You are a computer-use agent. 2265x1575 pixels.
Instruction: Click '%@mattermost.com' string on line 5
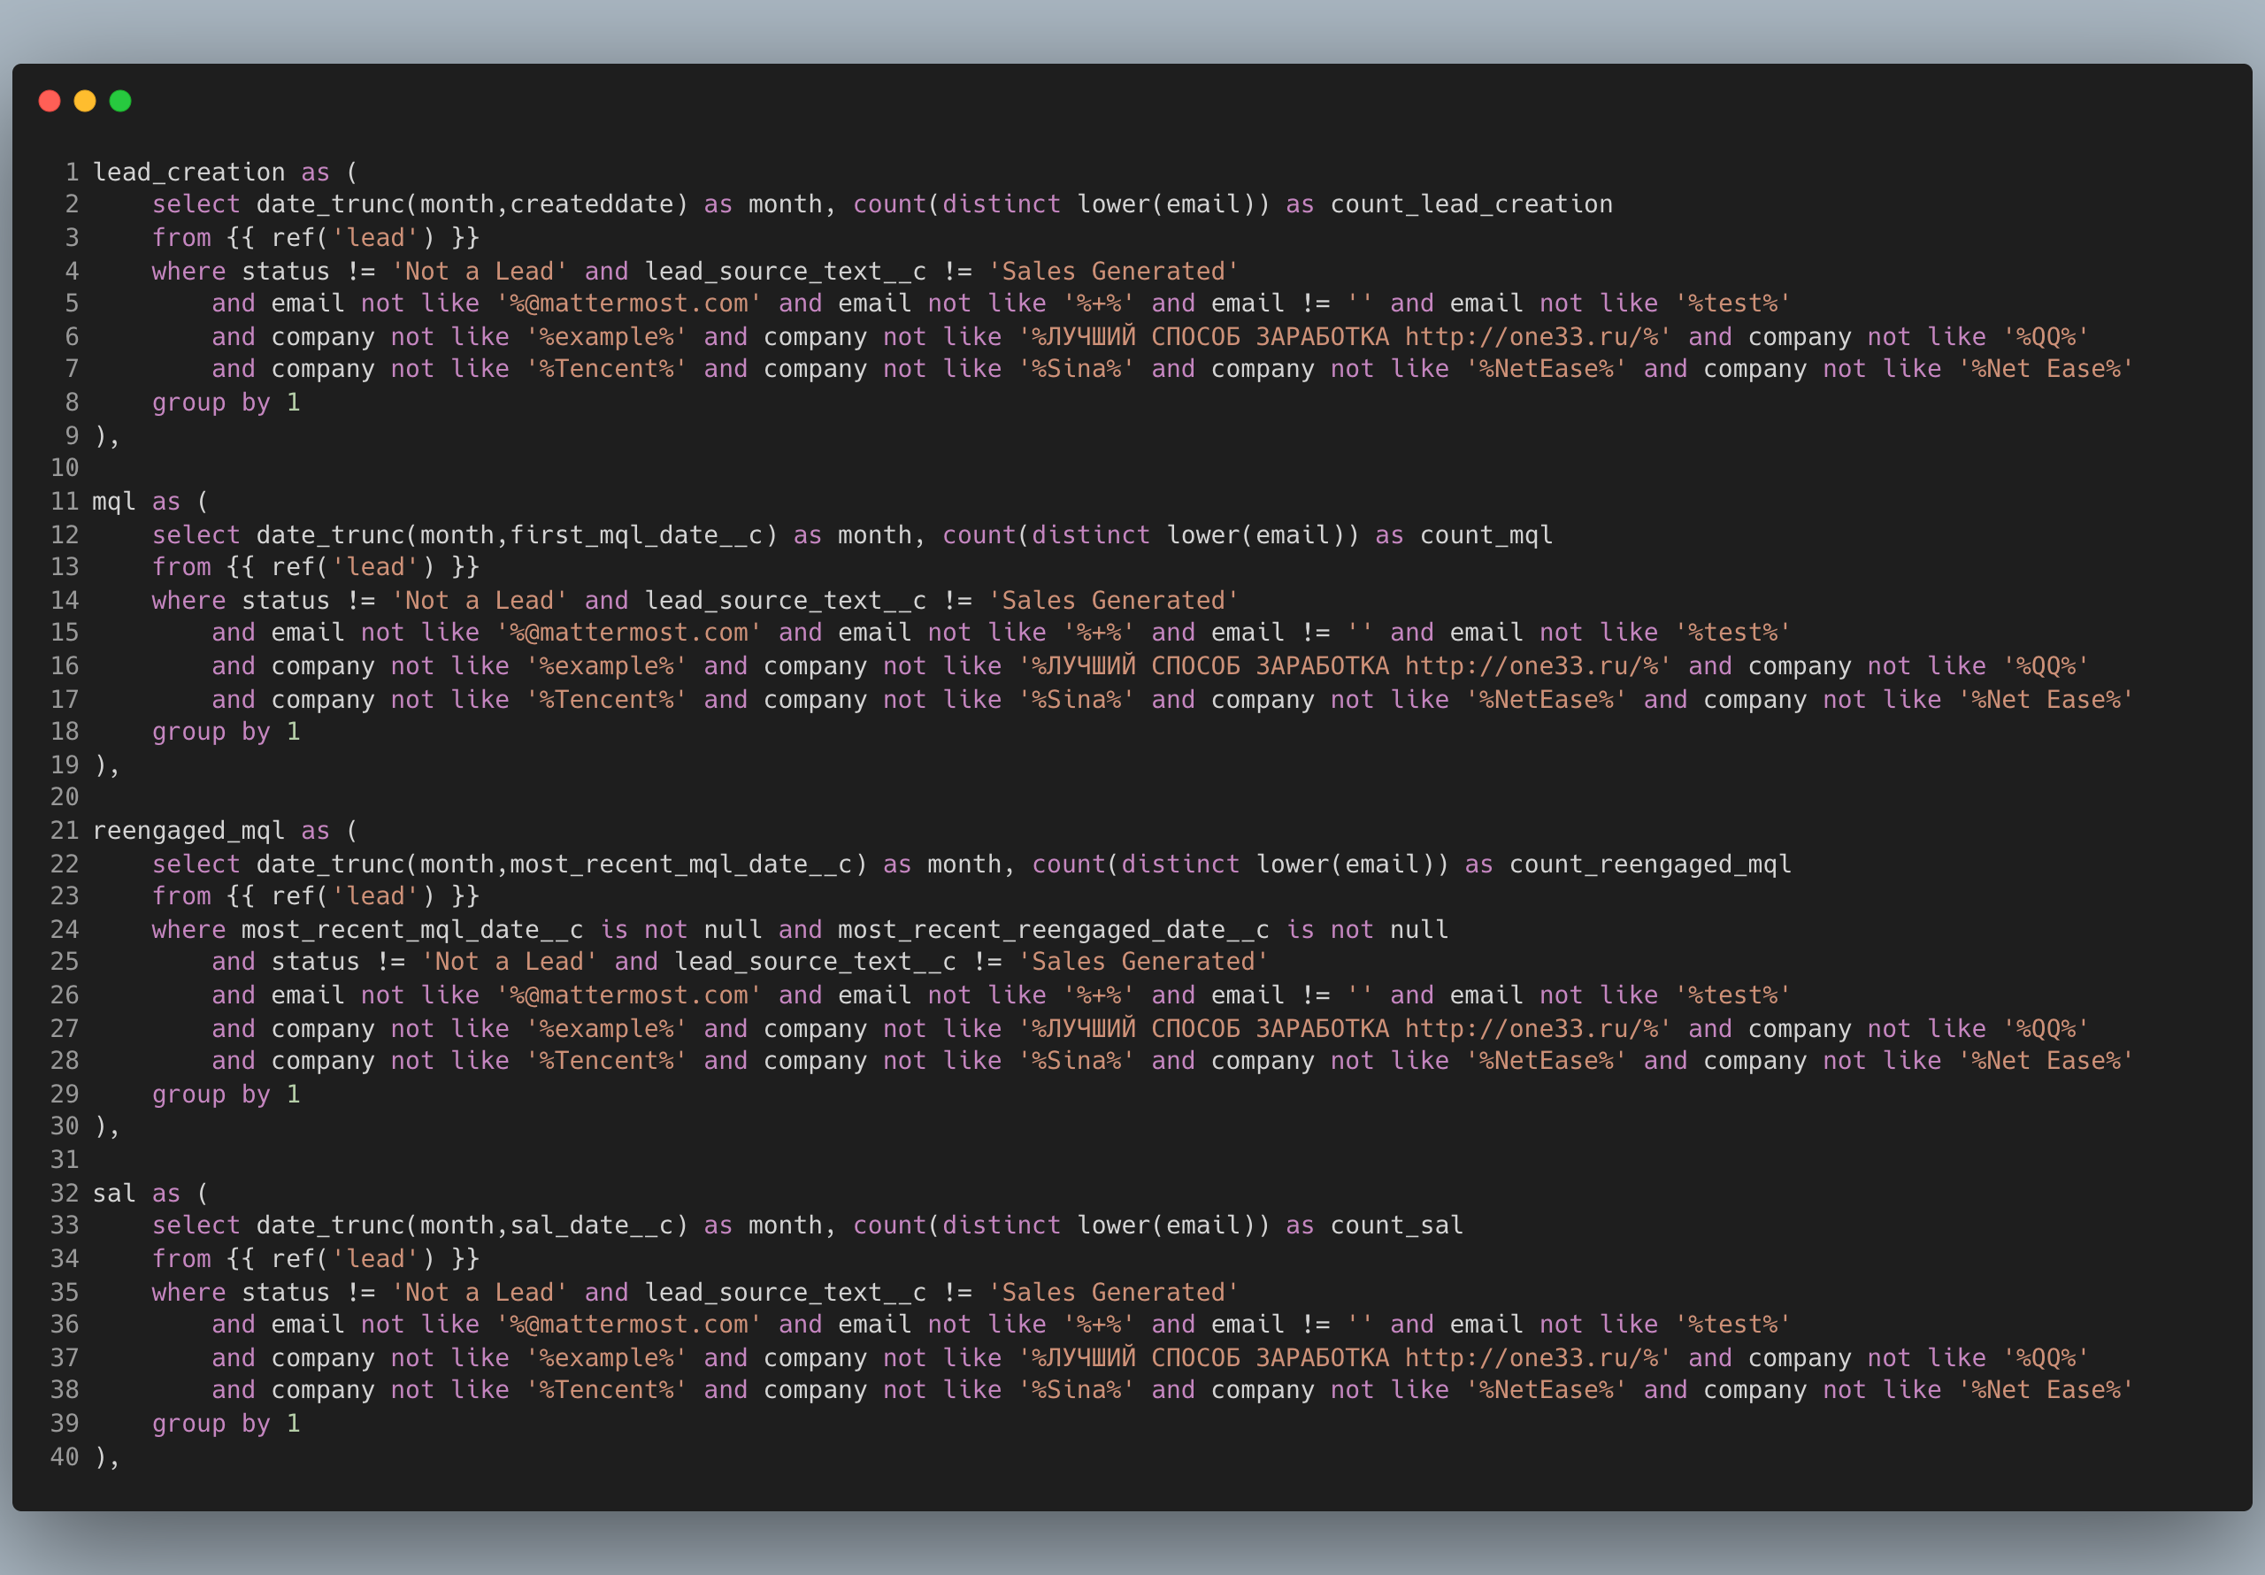(629, 303)
